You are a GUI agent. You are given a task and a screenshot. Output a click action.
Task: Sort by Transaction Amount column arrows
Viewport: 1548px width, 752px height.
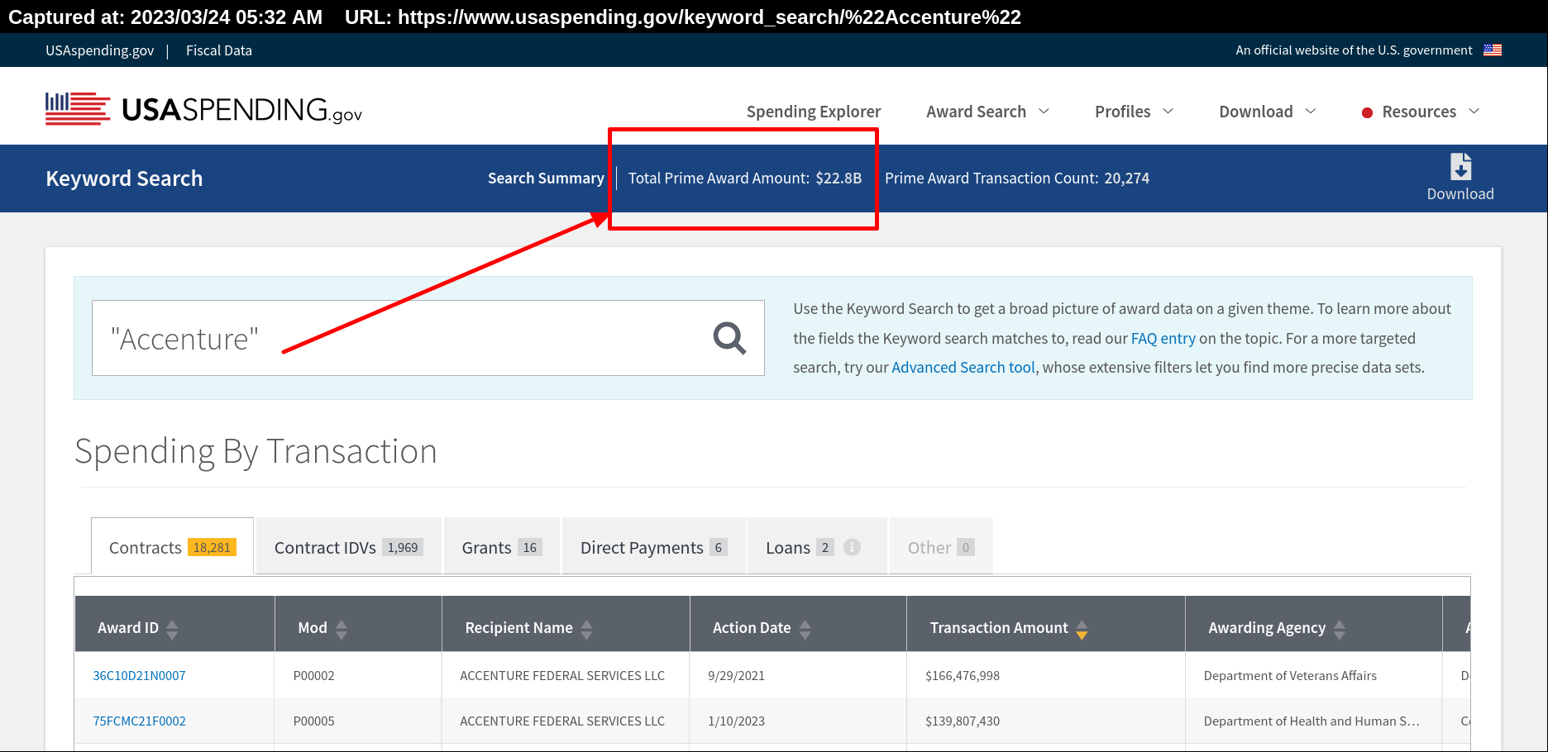[x=1082, y=630]
